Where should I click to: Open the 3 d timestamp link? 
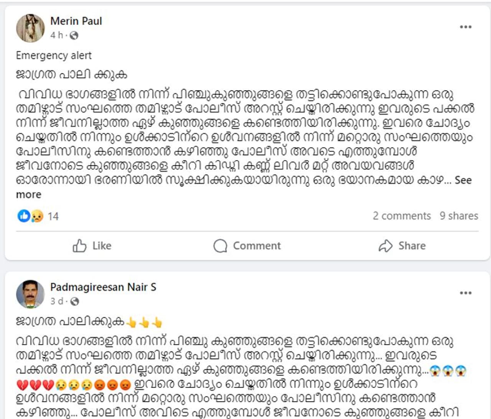[56, 301]
